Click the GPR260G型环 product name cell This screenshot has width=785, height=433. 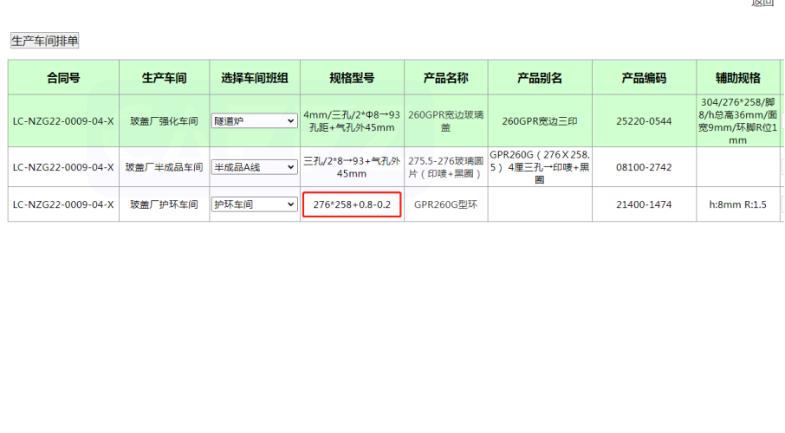click(x=445, y=205)
